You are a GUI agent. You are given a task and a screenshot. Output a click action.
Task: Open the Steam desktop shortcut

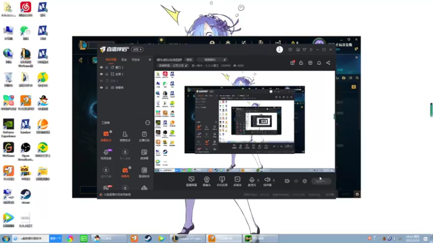[25, 197]
